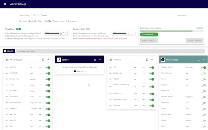The width and height of the screenshot is (208, 130).
Task: Open the three-dot menu on Random card header
Action: tap(152, 60)
